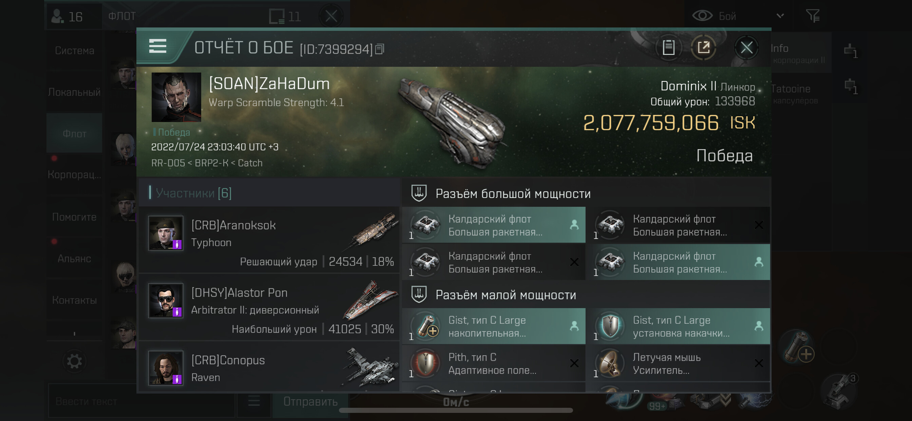Open the overview filter icon
This screenshot has width=912, height=421.
813,16
